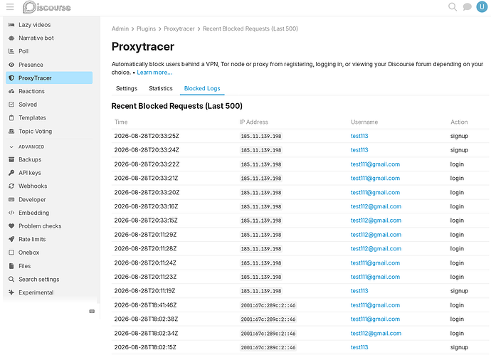Click the Onebox square icon
The image size is (491, 355).
[11, 253]
